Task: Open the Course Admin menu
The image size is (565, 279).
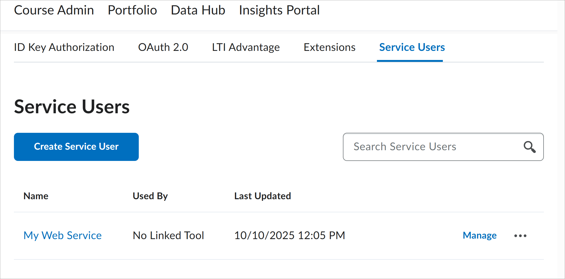Action: (54, 10)
